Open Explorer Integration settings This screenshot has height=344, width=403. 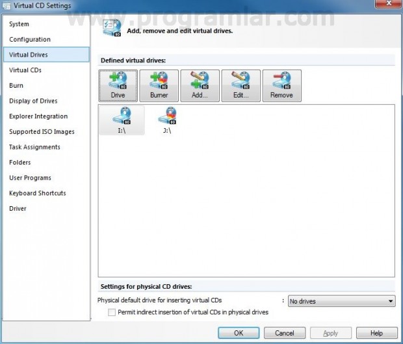click(46, 116)
